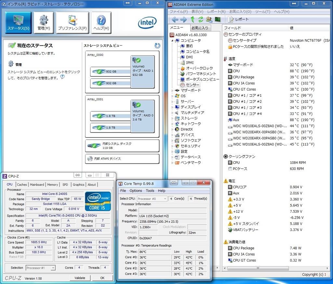Click the green up arrow in AIDA64 toolbar
333x284 pixels.
click(193, 19)
